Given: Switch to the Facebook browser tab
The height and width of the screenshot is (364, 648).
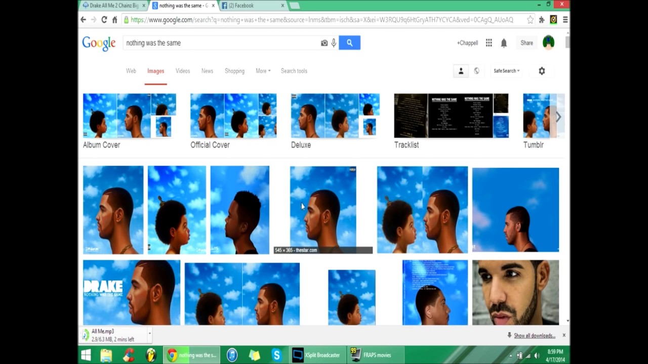Looking at the screenshot, I should [x=251, y=6].
